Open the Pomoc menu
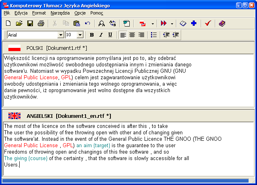257x185 pixels. coord(97,13)
